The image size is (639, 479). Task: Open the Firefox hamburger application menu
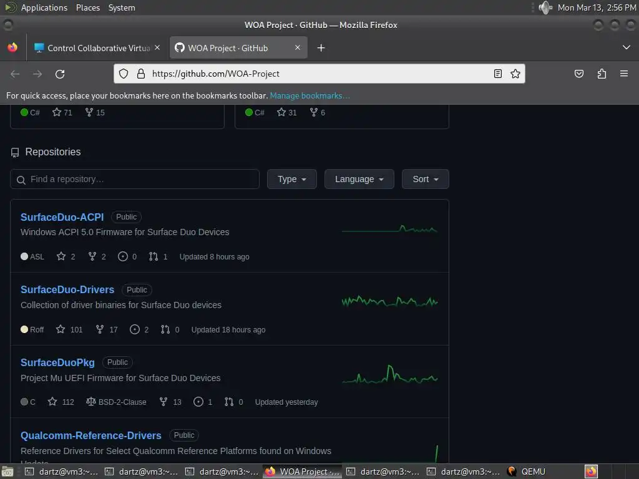tap(624, 74)
